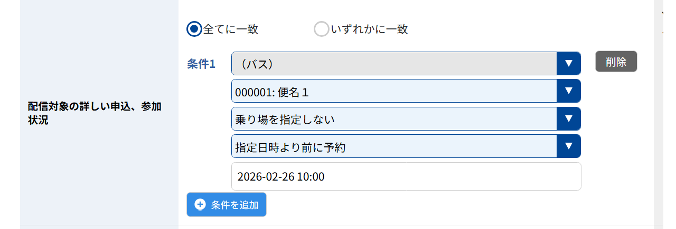Click the arrow icon on 000001: 便名1 dropdown

pos(569,91)
